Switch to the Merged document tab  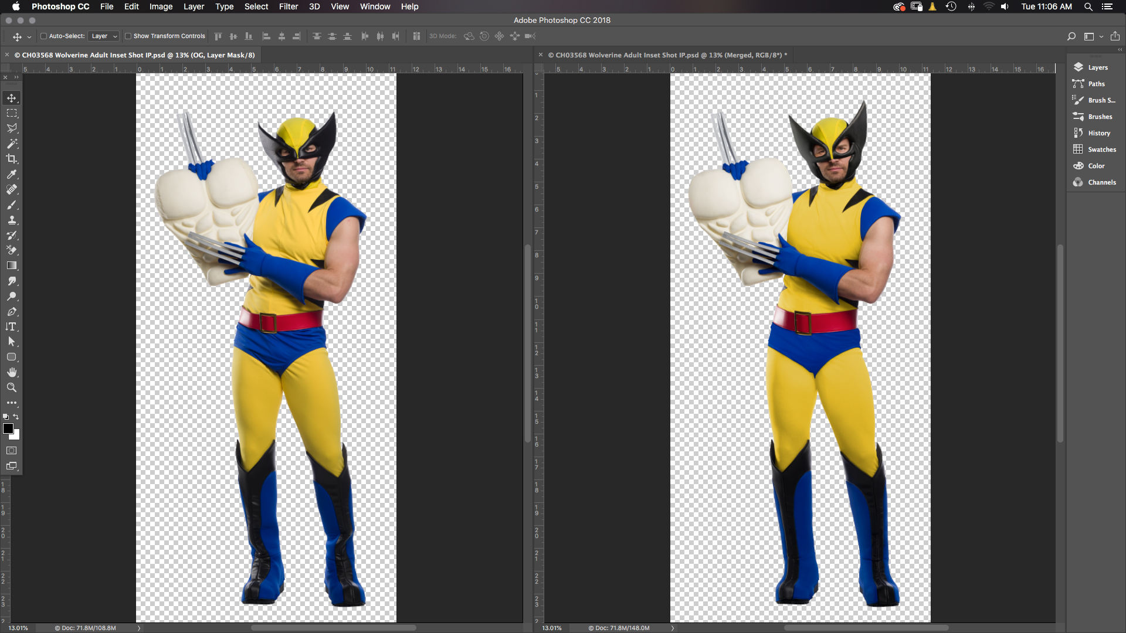click(667, 55)
